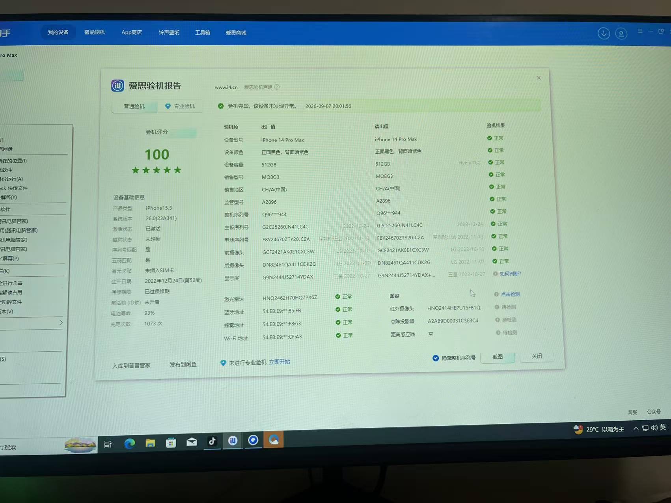Viewport: 671px width, 503px height.
Task: Click green check icon in 主板序列号 row
Action: pyautogui.click(x=493, y=224)
